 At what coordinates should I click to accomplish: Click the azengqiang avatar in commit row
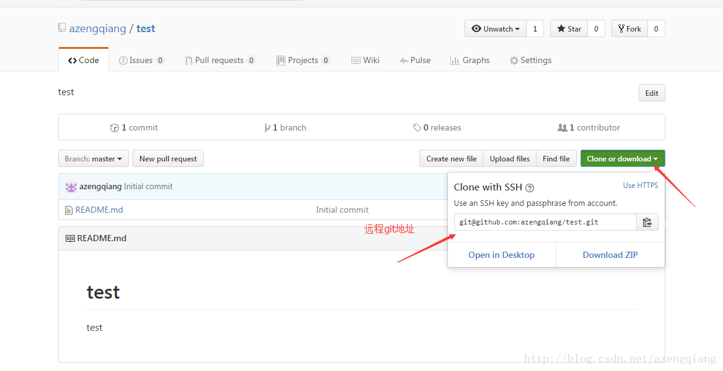(x=71, y=187)
